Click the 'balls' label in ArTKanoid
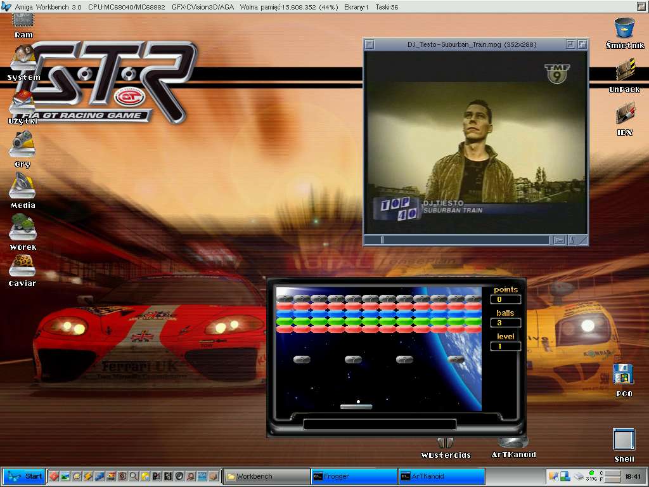 (x=505, y=313)
